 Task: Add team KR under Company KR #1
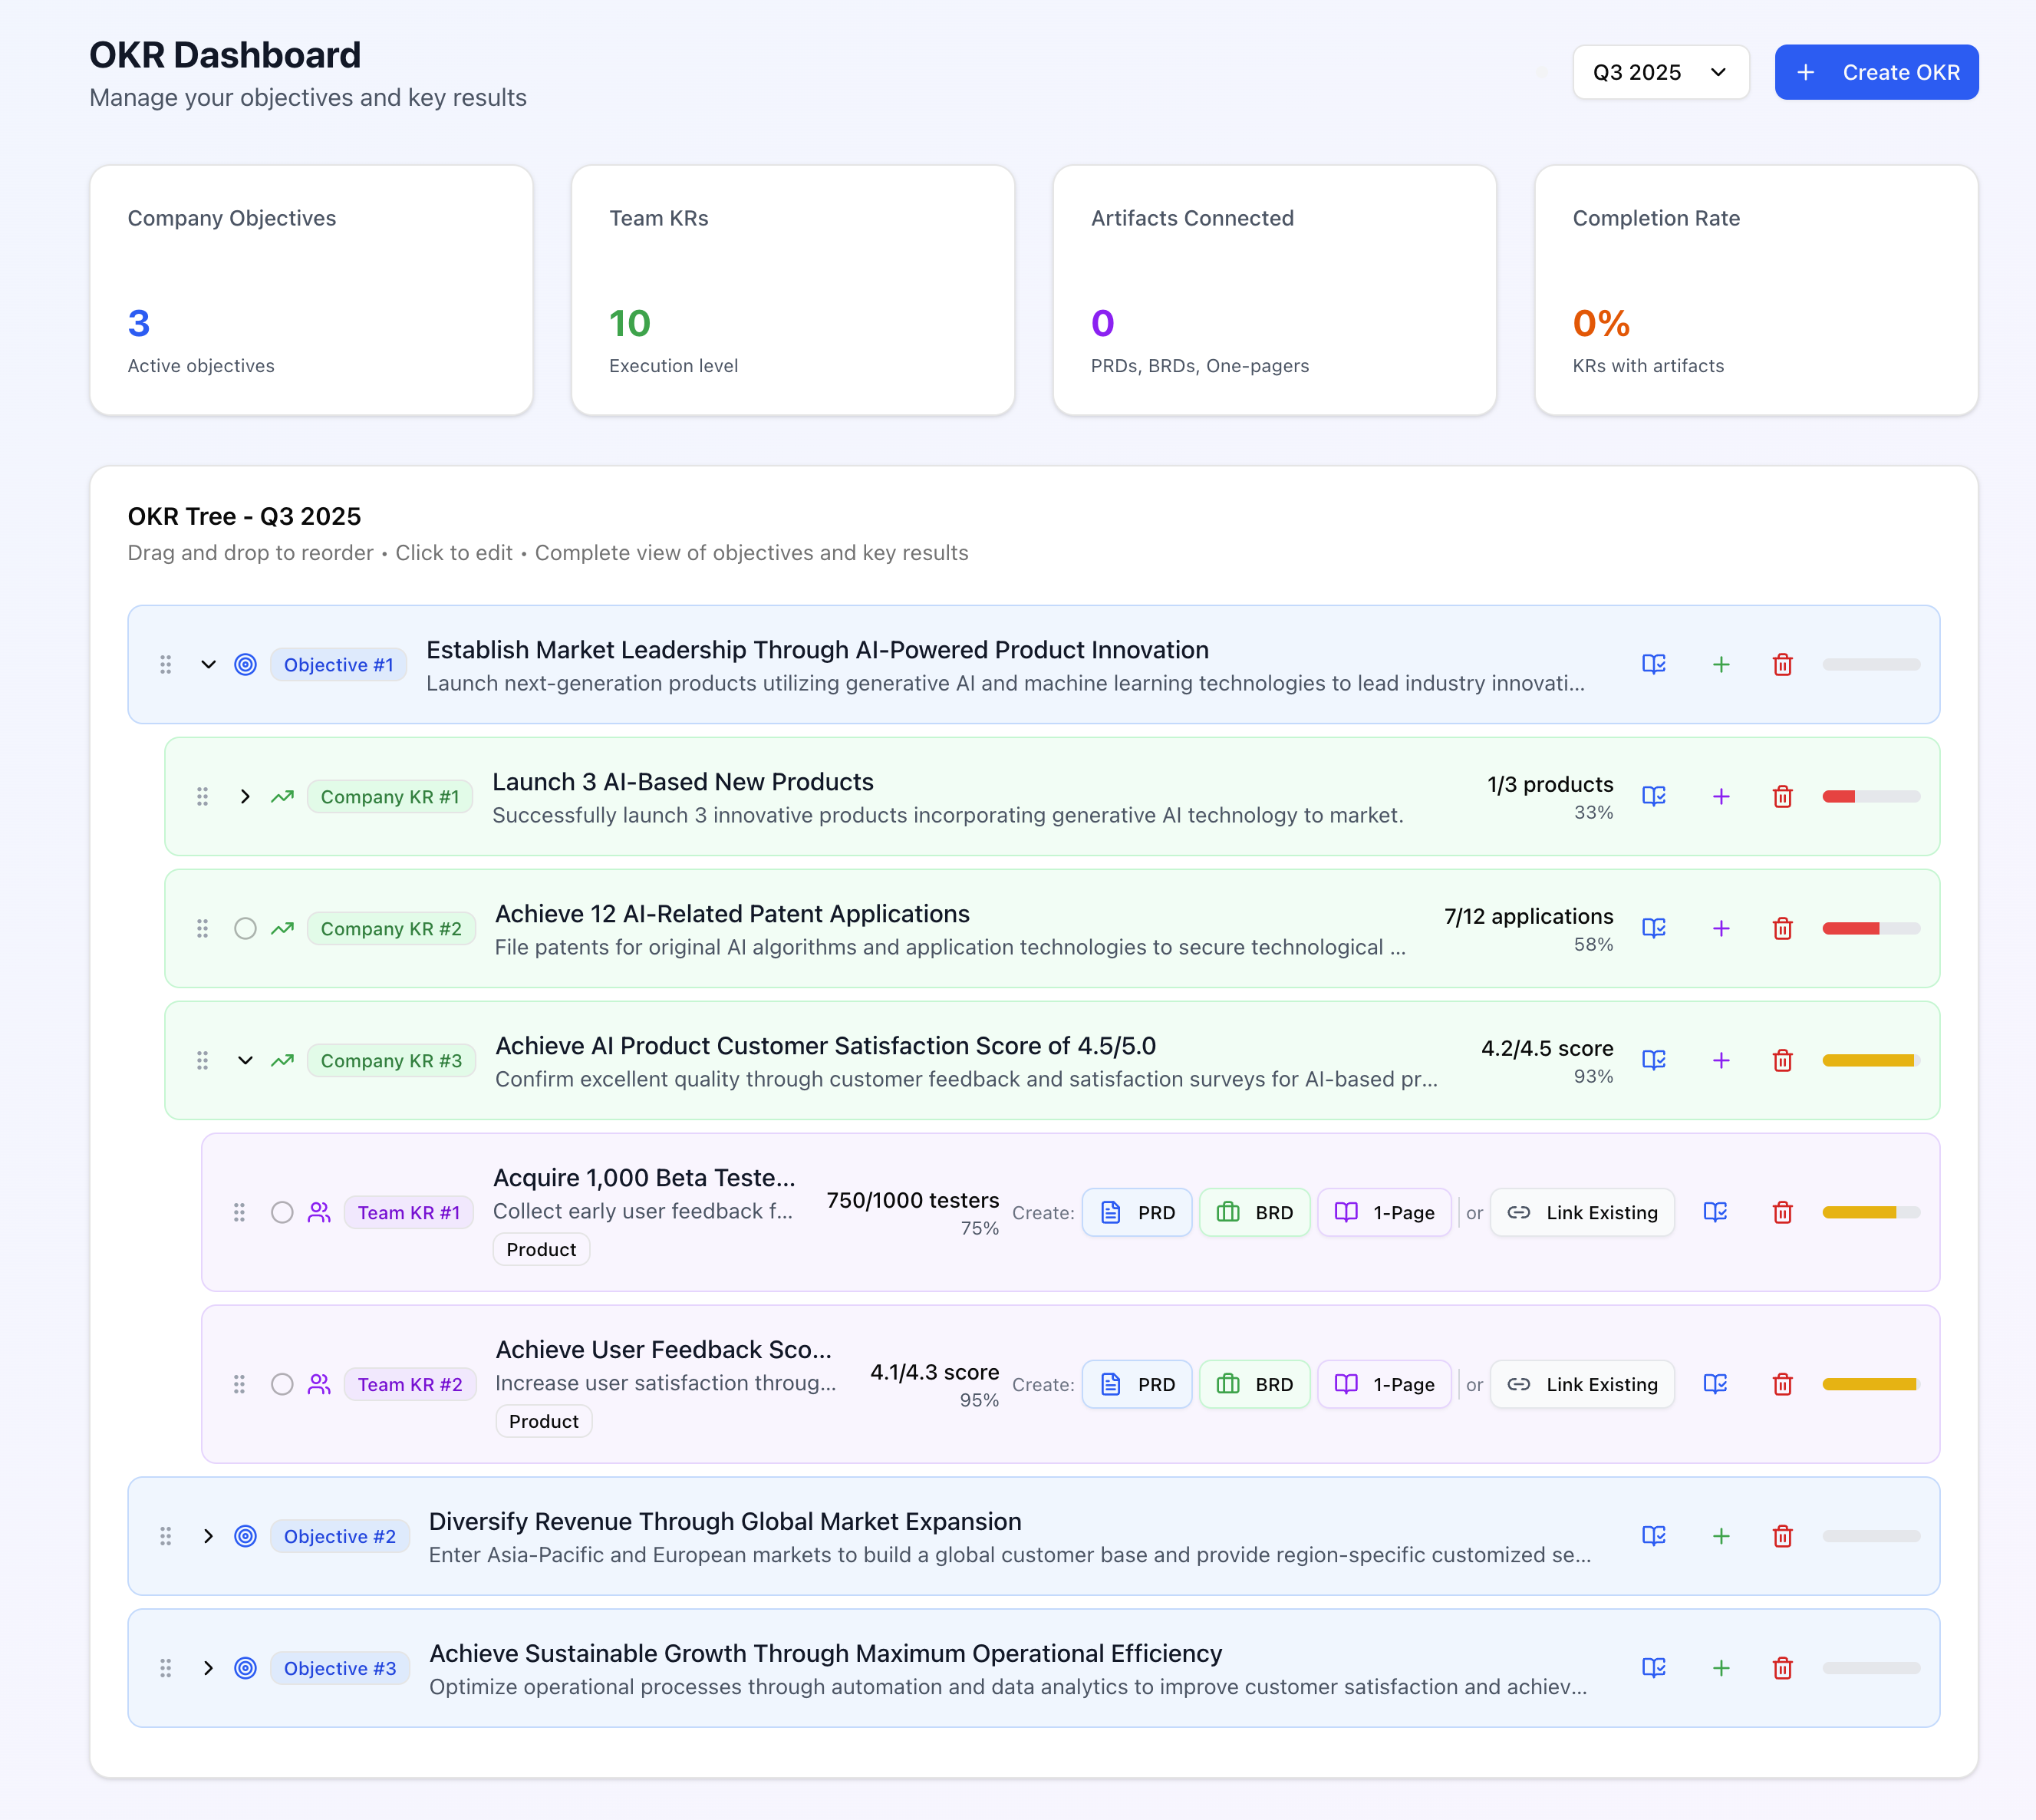1721,796
